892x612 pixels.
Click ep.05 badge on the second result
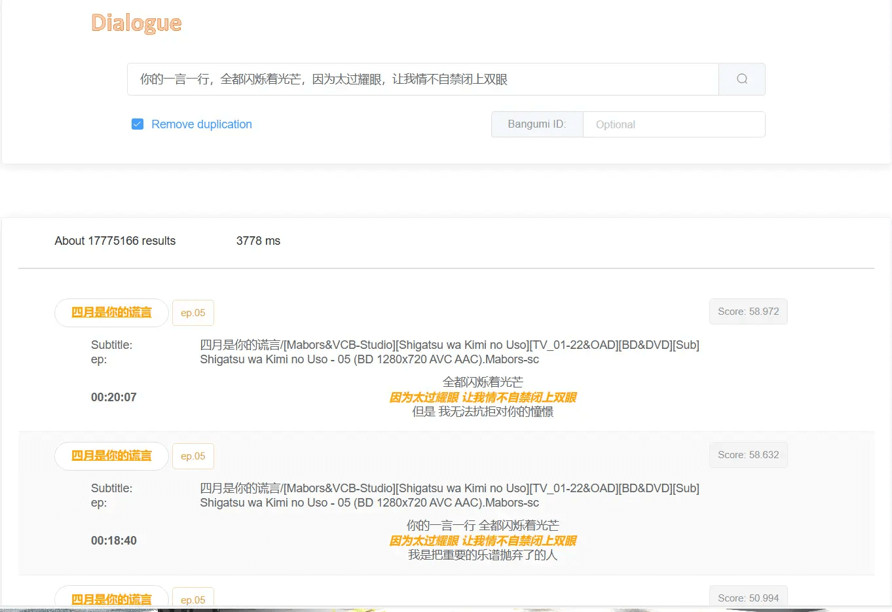click(193, 456)
